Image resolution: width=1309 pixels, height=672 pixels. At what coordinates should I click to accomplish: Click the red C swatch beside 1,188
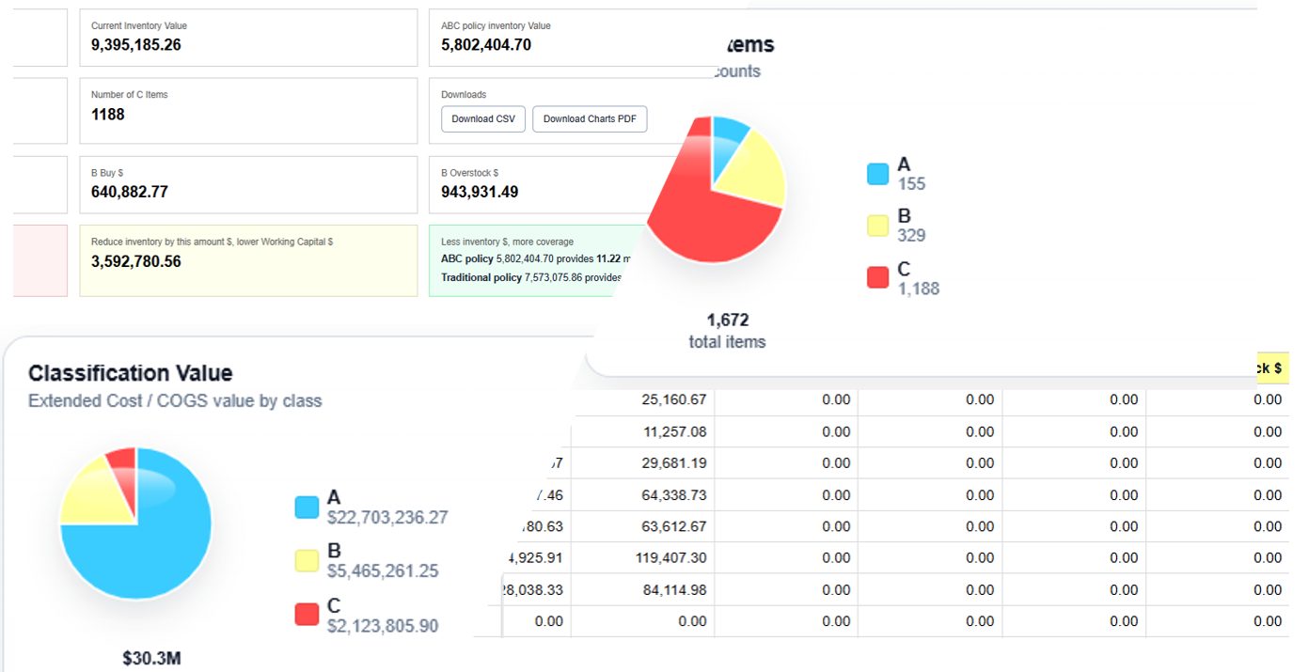tap(877, 277)
